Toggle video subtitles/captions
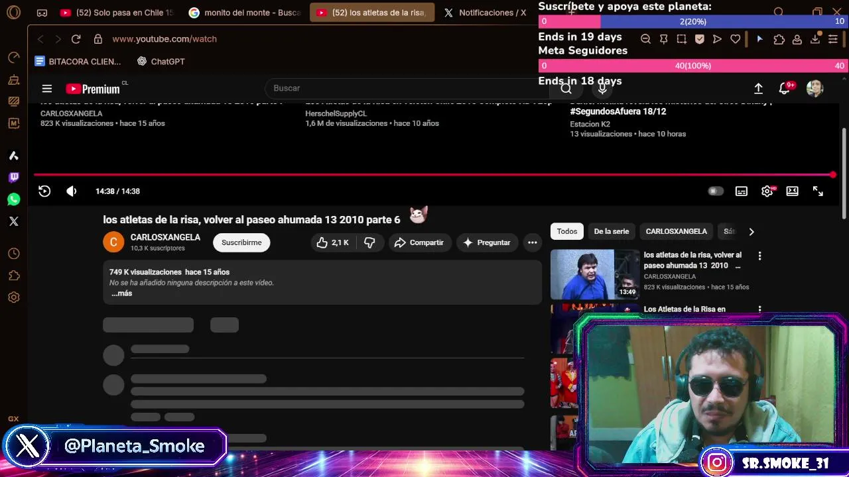The height and width of the screenshot is (477, 849). [741, 191]
